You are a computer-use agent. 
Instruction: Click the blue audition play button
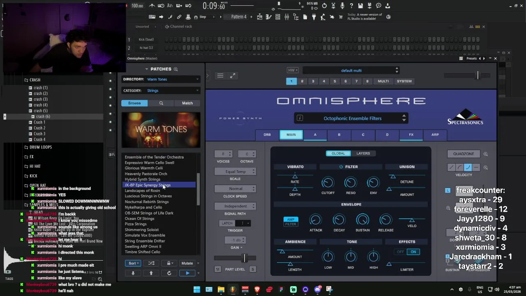pyautogui.click(x=187, y=273)
